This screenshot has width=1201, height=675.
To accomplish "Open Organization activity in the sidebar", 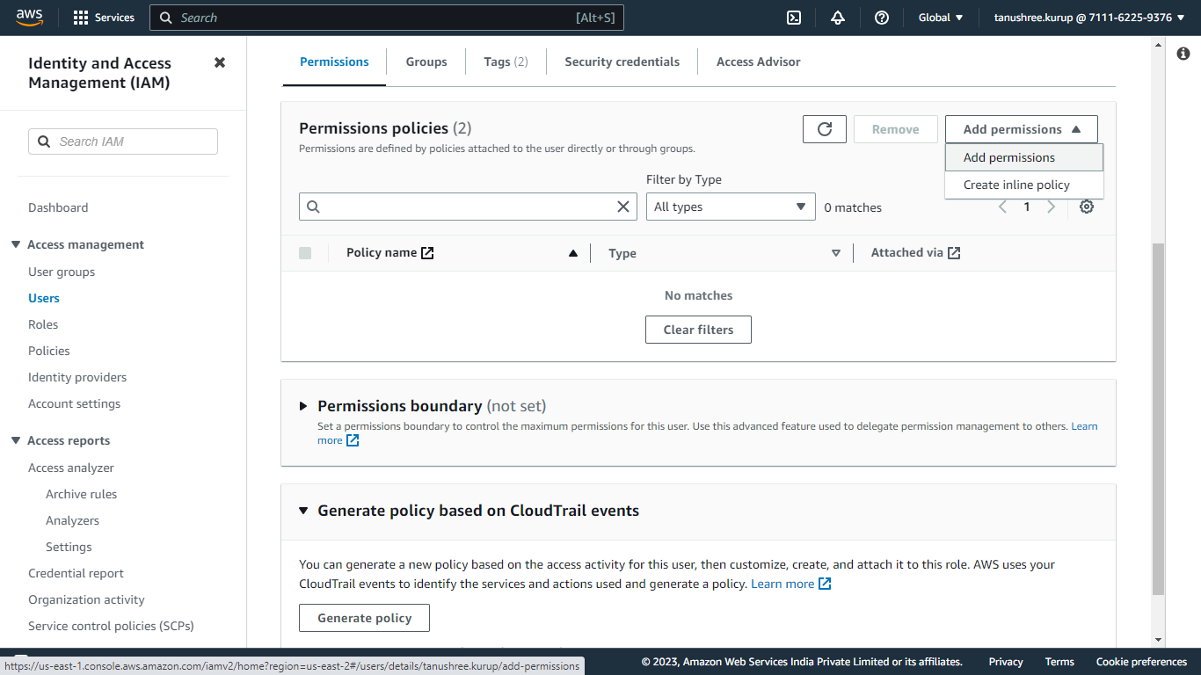I will (86, 599).
